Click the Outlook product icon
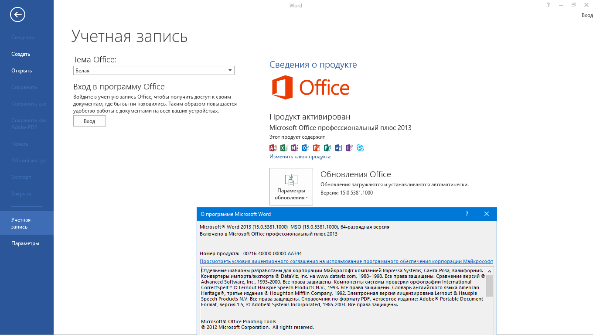The width and height of the screenshot is (593, 335). (x=306, y=148)
